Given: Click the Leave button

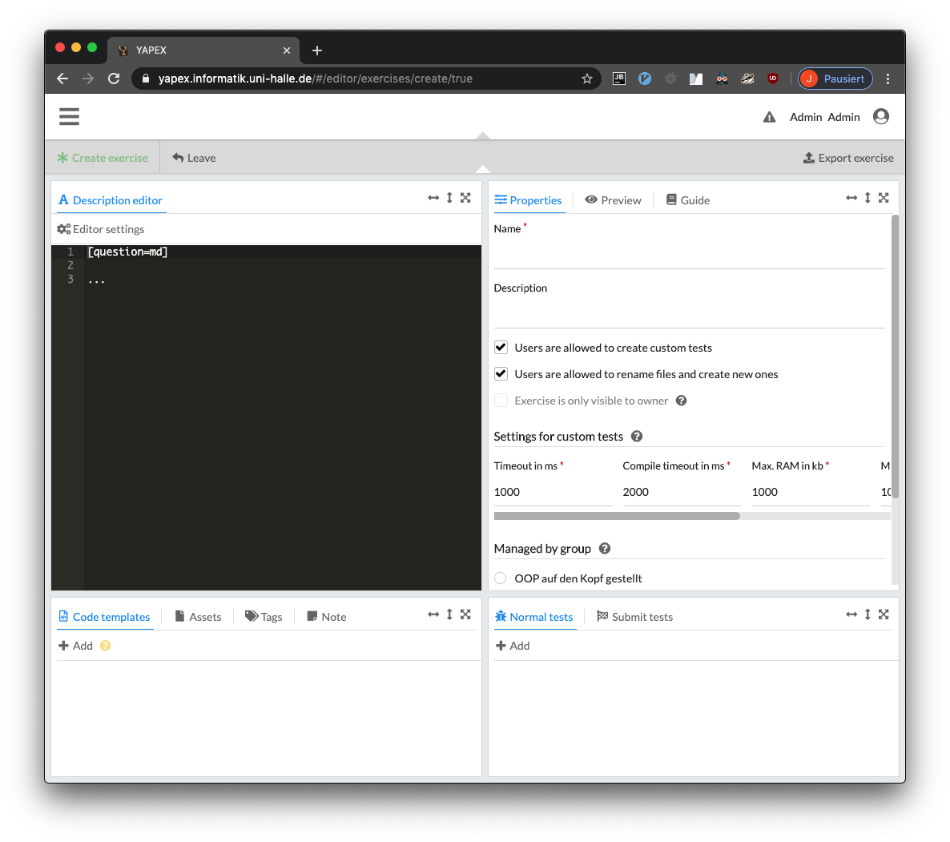Looking at the screenshot, I should [194, 158].
